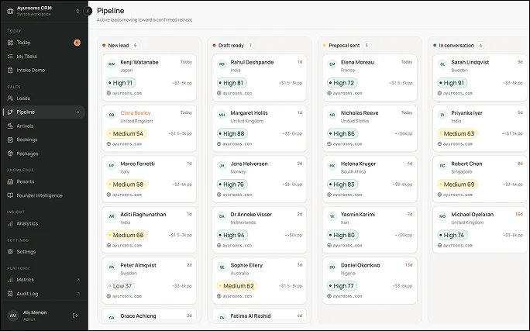Click the High 94 score badge

[x=232, y=235]
